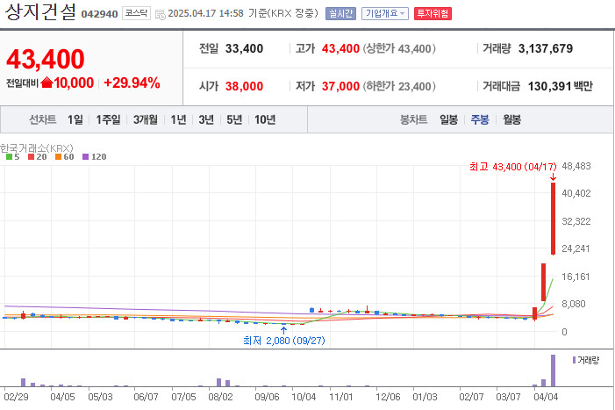The image size is (615, 410).
Task: Show the 5년 line chart
Action: 234,119
